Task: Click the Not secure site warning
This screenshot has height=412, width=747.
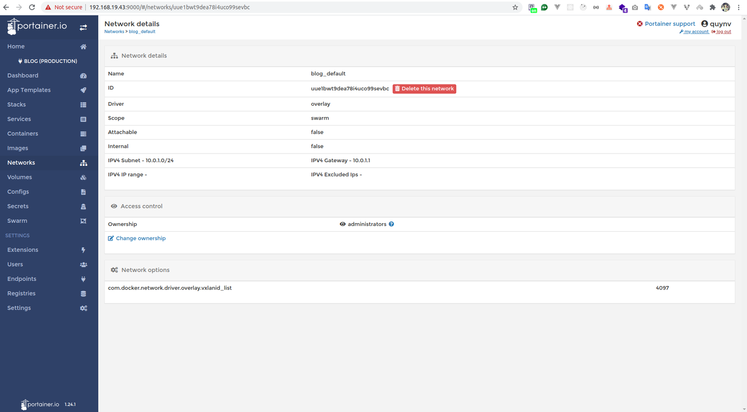Action: (63, 7)
